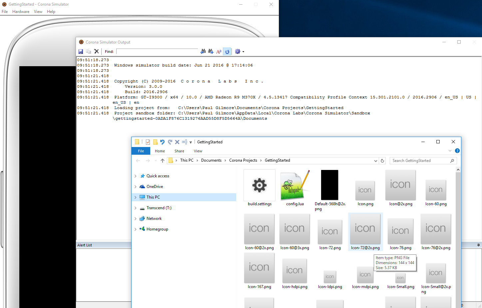The width and height of the screenshot is (482, 308).
Task: Collapse the This PC tree item
Action: point(136,197)
